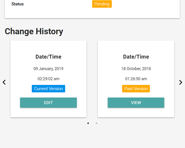Click the 01:26:50 am timestamp
The height and width of the screenshot is (148, 185).
136,79
